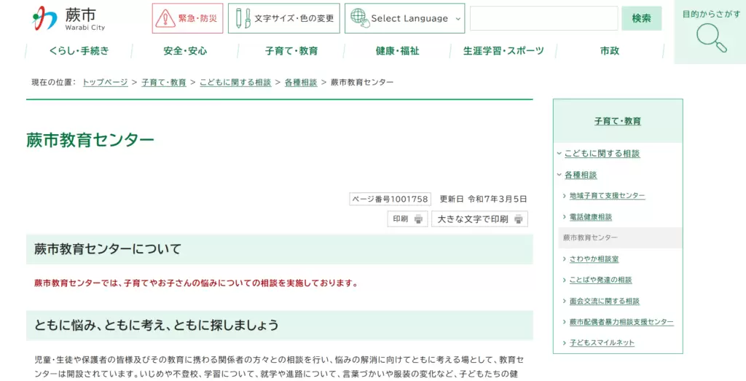Click the 蕨市教育センターについて heading
The image size is (746, 381).
coord(108,248)
